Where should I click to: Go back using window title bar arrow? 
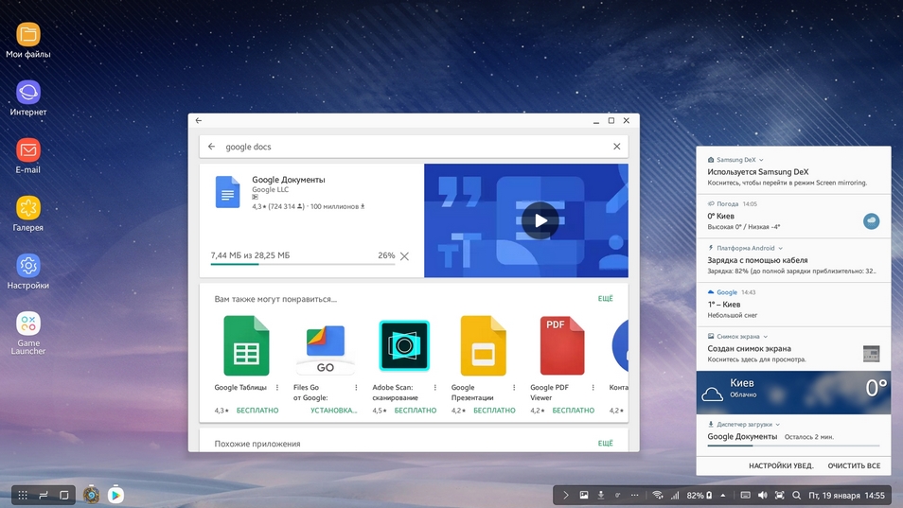(199, 120)
